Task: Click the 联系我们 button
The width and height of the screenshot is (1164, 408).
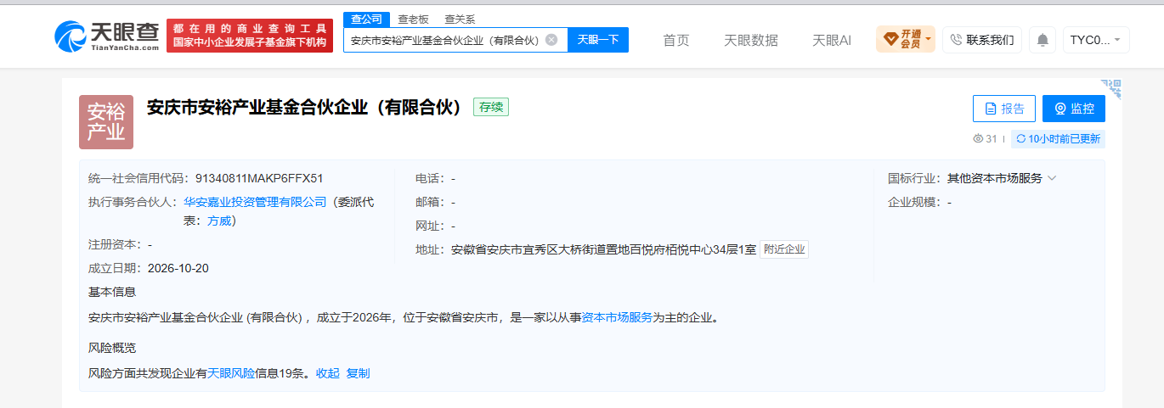Action: [x=982, y=40]
